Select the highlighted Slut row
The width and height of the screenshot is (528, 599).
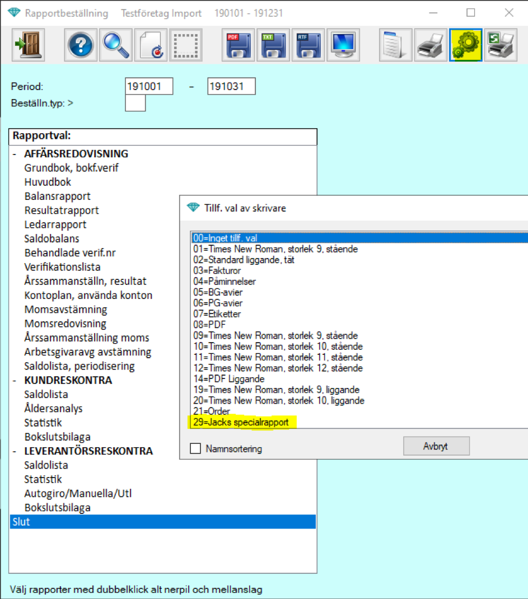(163, 522)
